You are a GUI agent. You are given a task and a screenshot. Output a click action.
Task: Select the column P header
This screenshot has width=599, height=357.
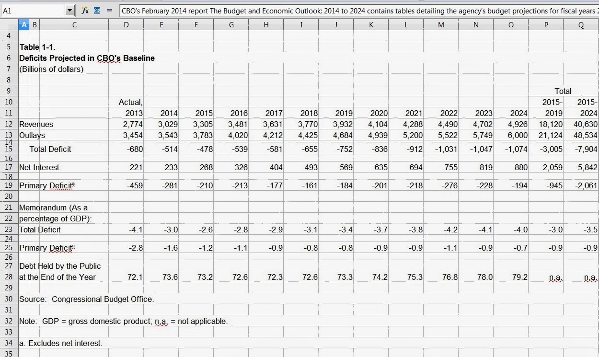click(x=546, y=25)
